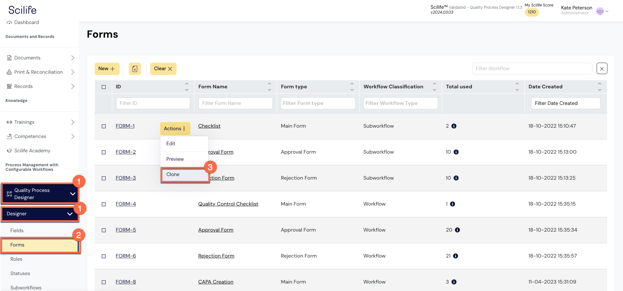Select Preview in the Actions menu
623x291 pixels.
tap(175, 159)
